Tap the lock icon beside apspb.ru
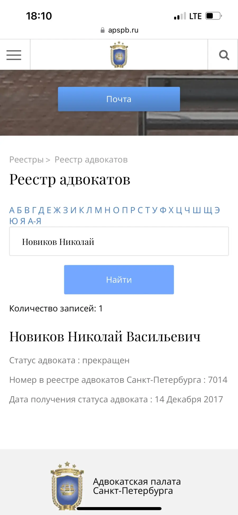The height and width of the screenshot is (515, 238). (103, 30)
